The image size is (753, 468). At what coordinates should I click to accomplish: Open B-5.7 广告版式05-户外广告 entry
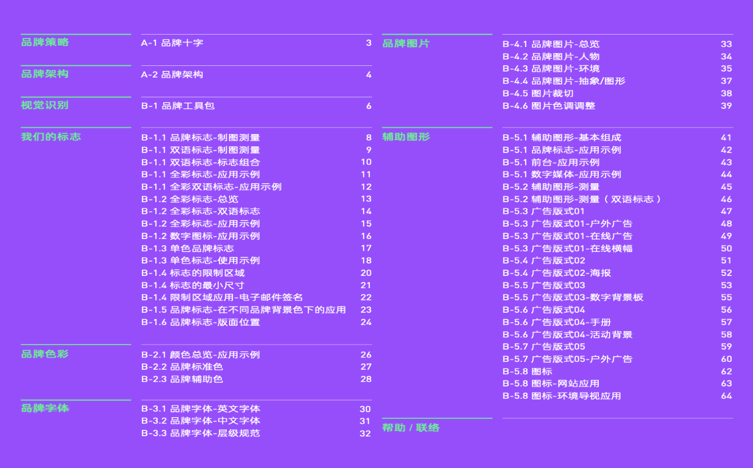(568, 359)
